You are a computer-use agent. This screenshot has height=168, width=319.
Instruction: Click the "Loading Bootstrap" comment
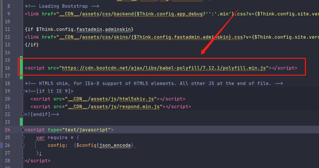click(62, 6)
